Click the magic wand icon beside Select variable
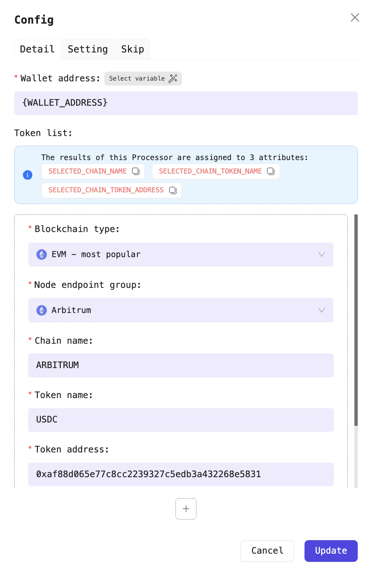Image resolution: width=369 pixels, height=569 pixels. tap(173, 78)
